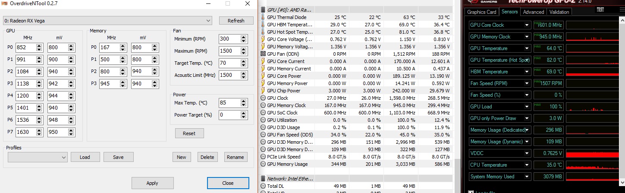Click the Refresh button in OverdriveNTool
Image resolution: width=625 pixels, height=193 pixels.
236,21
